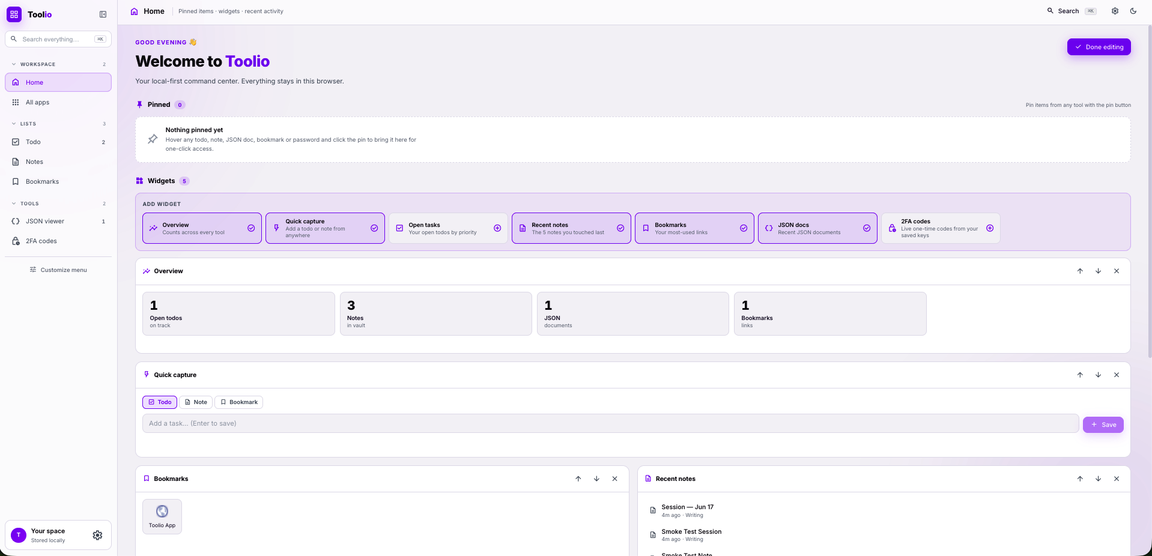Toggle the Recent notes widget card
The width and height of the screenshot is (1152, 556).
click(x=571, y=228)
